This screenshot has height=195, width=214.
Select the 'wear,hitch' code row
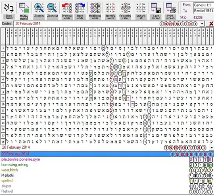click(107, 170)
